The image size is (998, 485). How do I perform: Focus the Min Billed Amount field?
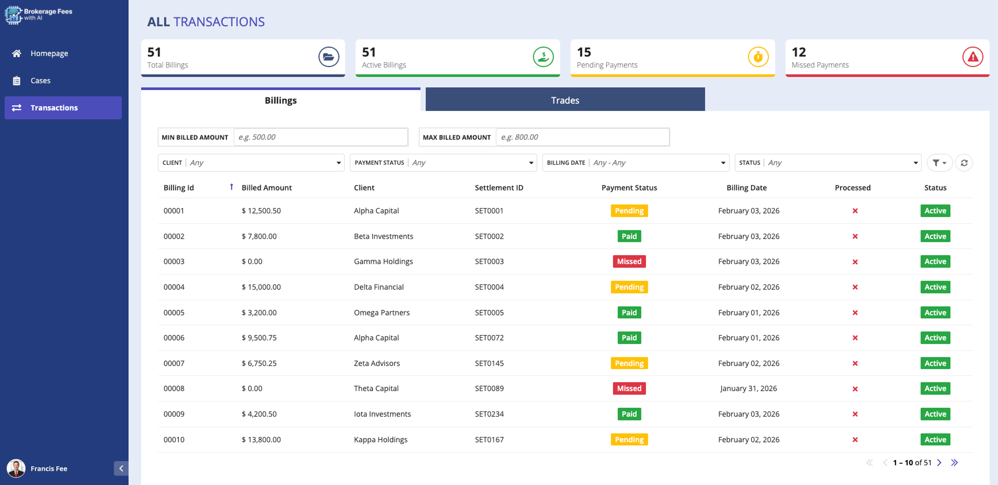pyautogui.click(x=321, y=137)
